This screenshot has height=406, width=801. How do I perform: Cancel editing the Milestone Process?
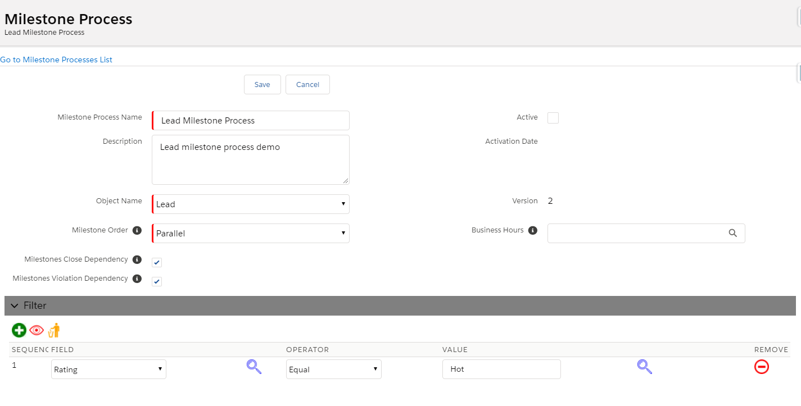(x=307, y=84)
